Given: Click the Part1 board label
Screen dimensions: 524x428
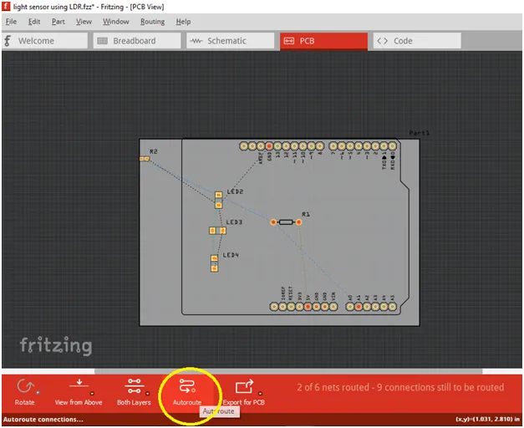Looking at the screenshot, I should click(x=420, y=133).
